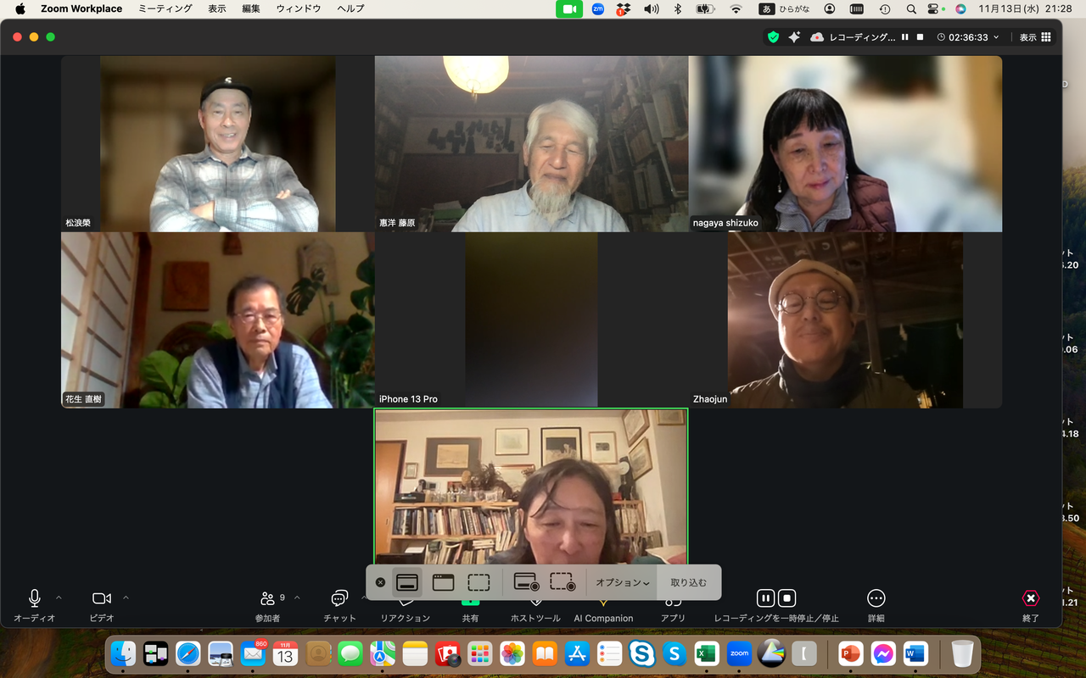Screen dimensions: 1086x678
Task: Open the 参加者 participants panel
Action: 268,598
